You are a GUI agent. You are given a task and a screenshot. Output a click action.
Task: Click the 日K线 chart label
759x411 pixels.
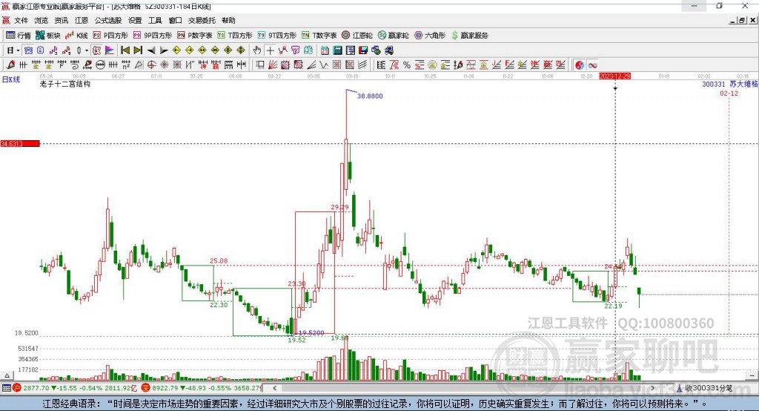(x=10, y=79)
